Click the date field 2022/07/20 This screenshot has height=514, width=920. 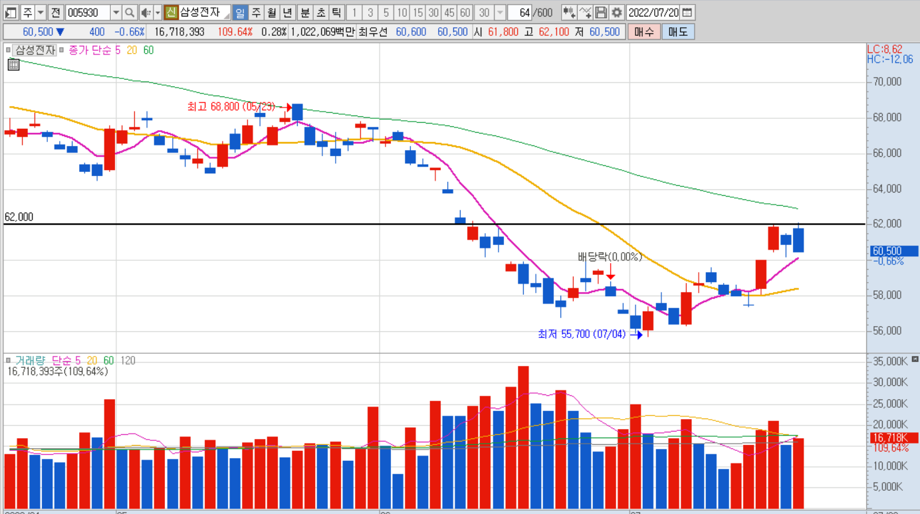coord(653,13)
